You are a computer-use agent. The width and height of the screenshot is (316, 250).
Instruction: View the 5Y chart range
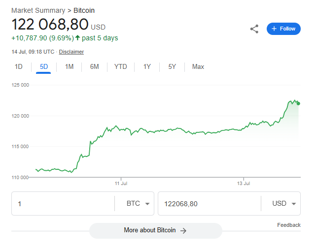click(x=172, y=66)
